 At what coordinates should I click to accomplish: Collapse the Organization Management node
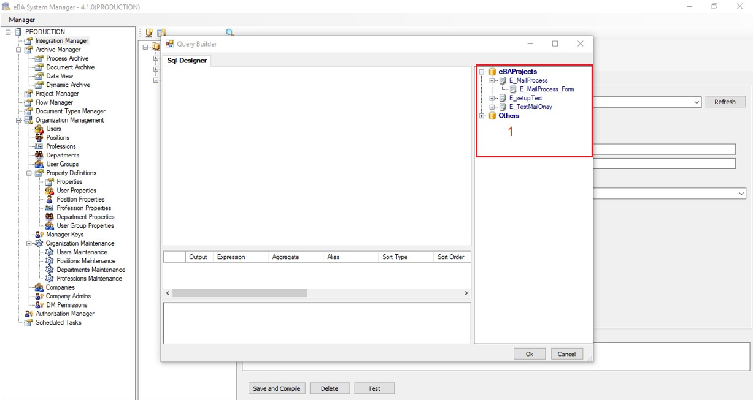[18, 120]
